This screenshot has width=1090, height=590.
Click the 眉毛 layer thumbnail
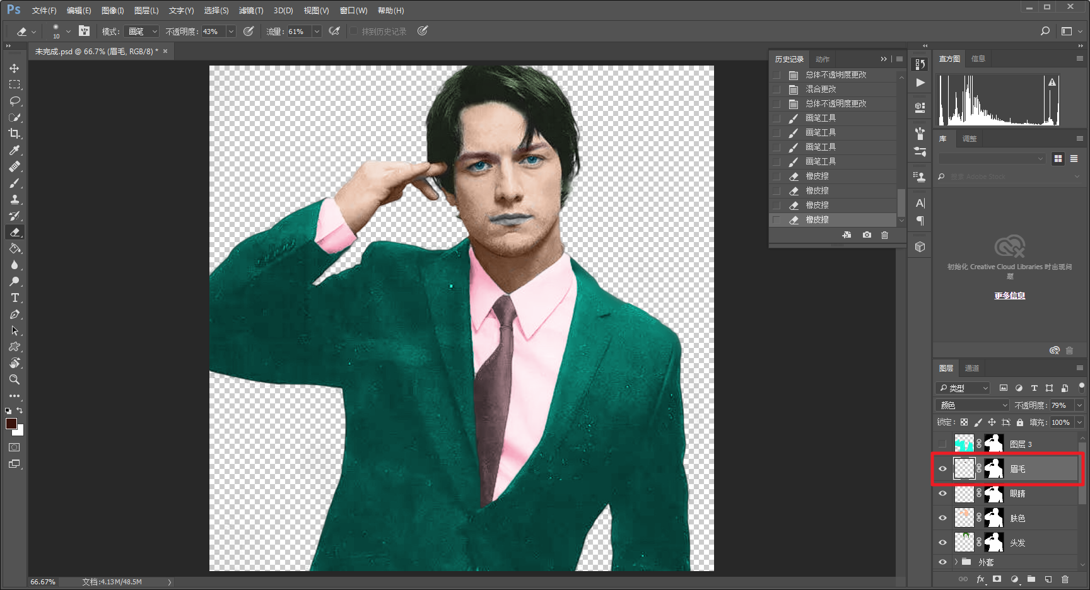(964, 469)
